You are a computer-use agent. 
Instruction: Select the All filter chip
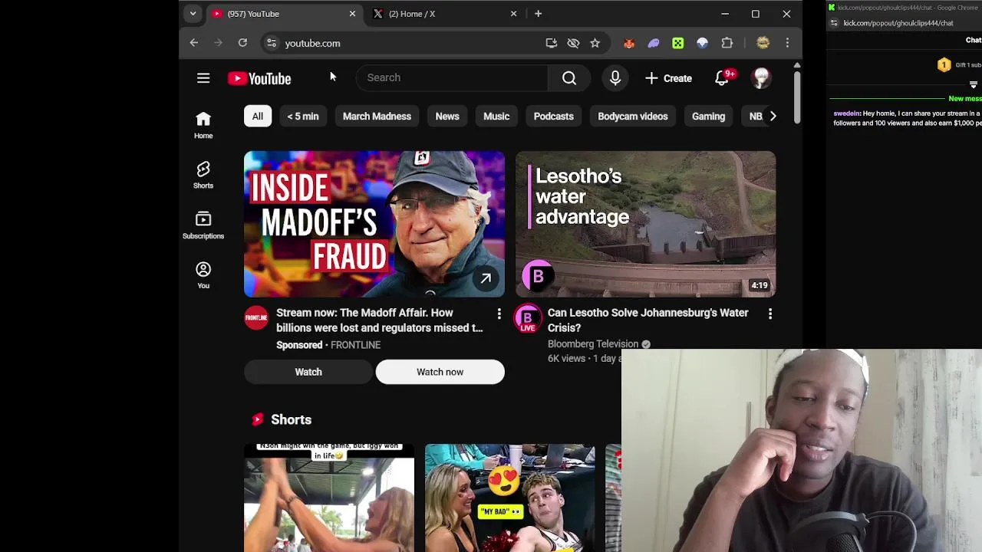click(258, 117)
